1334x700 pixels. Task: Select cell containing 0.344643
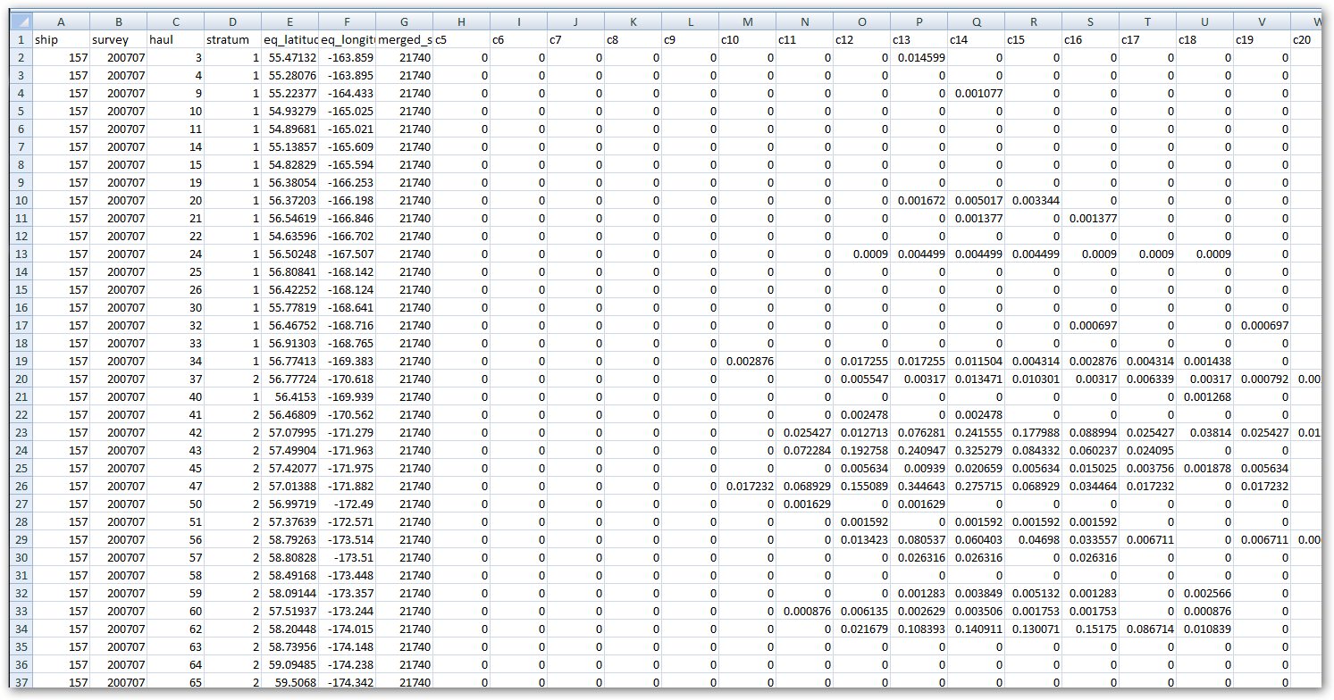[919, 486]
